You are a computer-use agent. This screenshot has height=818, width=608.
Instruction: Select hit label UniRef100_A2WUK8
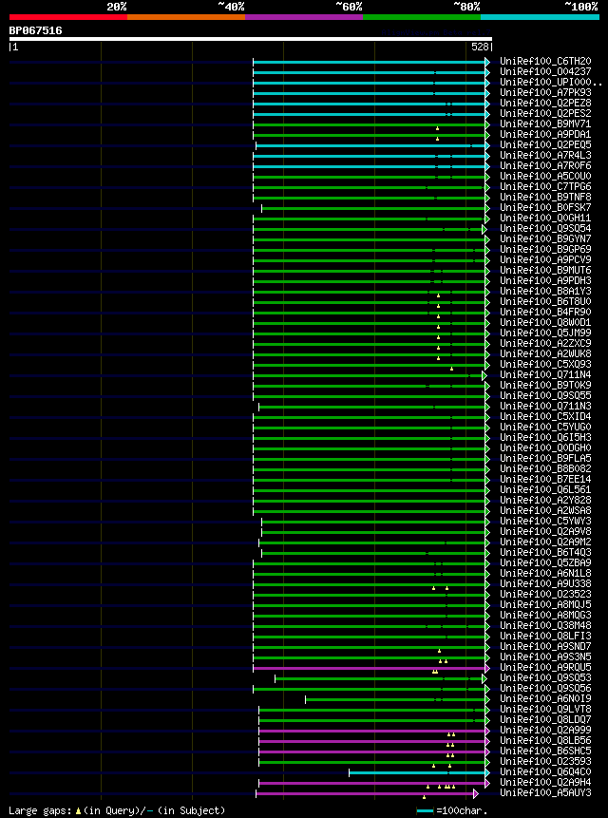[545, 353]
